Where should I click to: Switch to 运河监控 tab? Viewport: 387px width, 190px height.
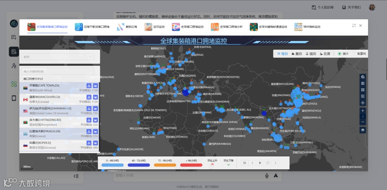click(154, 27)
